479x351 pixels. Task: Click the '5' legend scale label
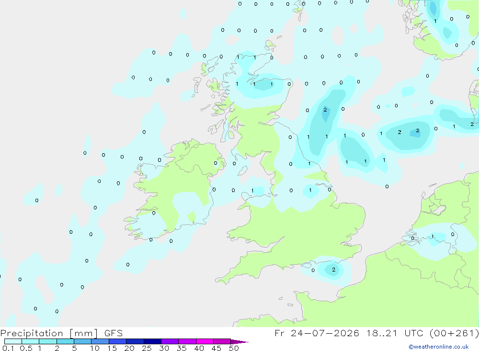pos(74,348)
